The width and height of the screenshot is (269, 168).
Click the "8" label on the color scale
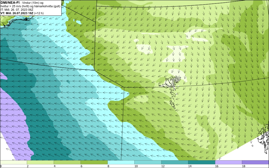(x=108, y=166)
